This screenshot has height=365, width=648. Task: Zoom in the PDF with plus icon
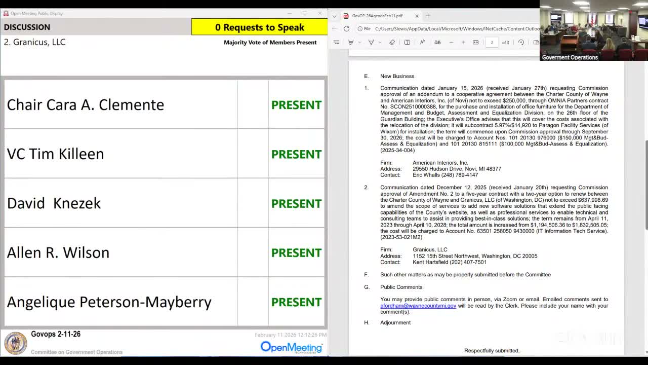[x=463, y=43]
